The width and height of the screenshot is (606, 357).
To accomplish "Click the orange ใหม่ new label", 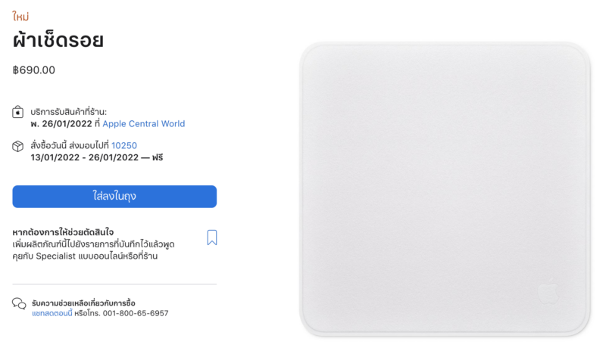I will click(x=20, y=16).
